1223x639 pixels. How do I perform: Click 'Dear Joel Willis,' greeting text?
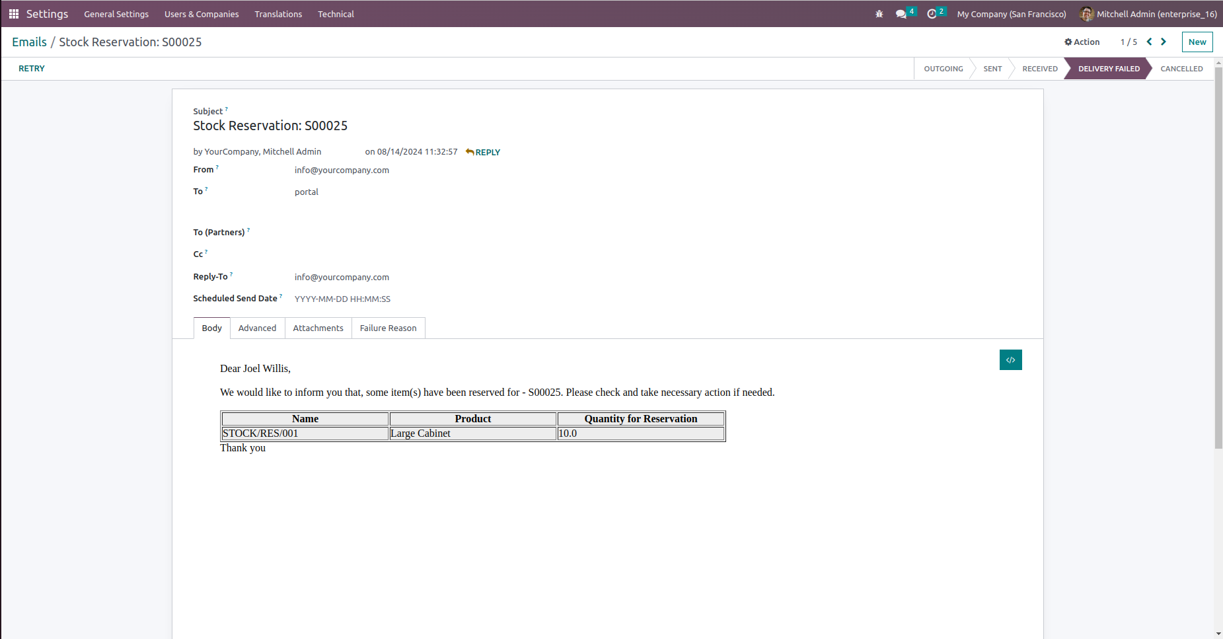tap(255, 369)
